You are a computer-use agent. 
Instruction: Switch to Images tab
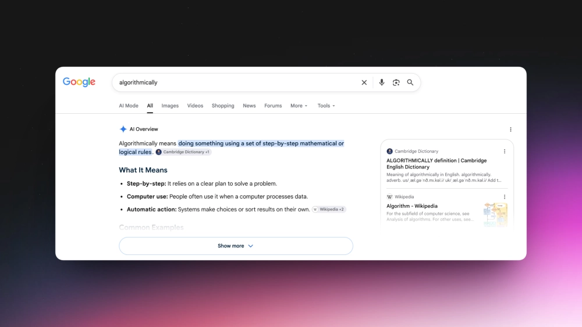[x=170, y=106]
